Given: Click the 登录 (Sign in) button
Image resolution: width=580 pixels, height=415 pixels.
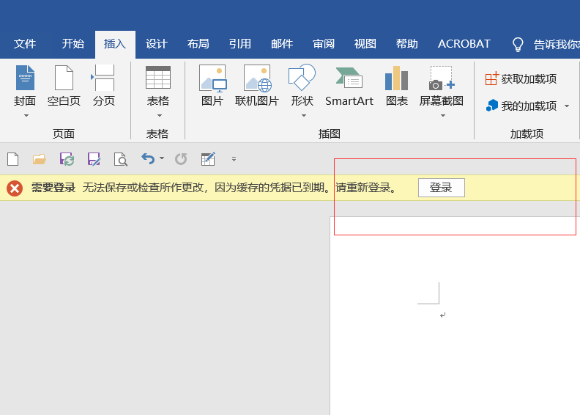Looking at the screenshot, I should tap(441, 188).
